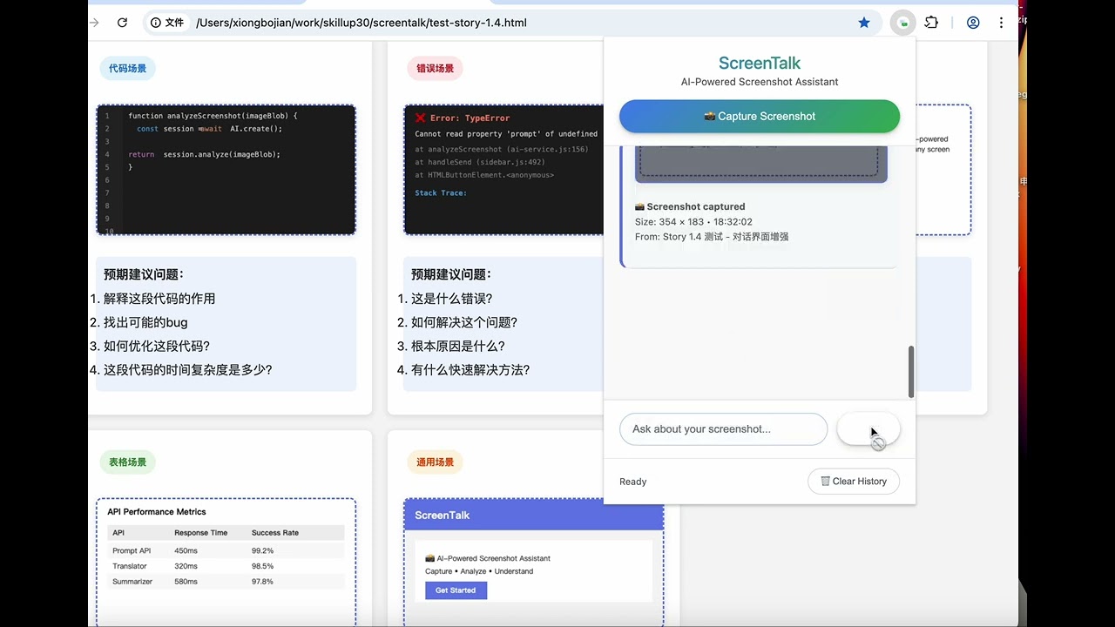Click the Get Started button
1115x627 pixels.
click(x=456, y=590)
